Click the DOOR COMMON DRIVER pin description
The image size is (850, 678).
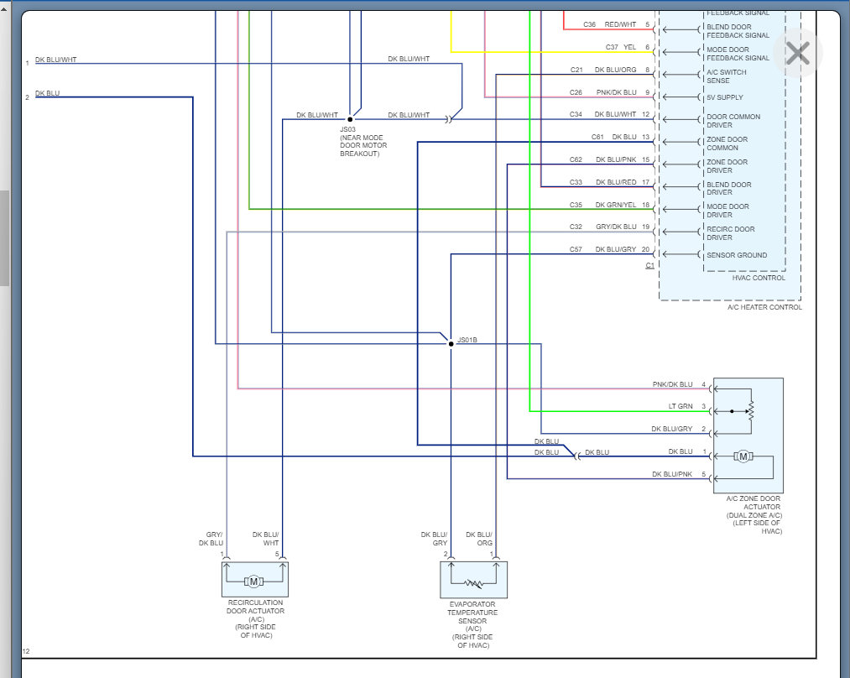[x=733, y=121]
